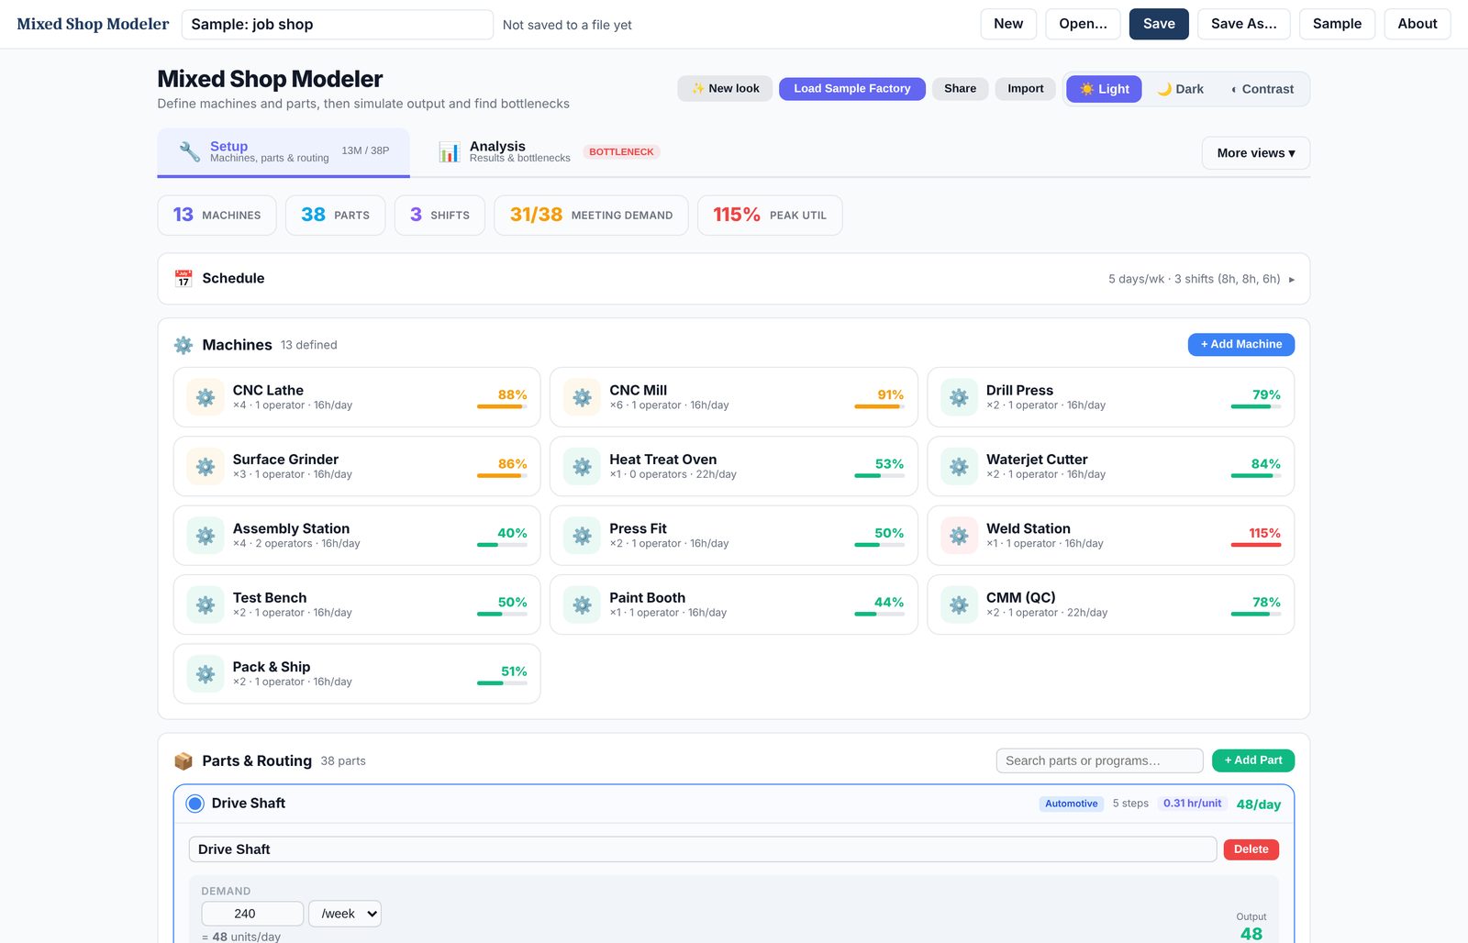
Task: Toggle the New look option
Action: coord(725,88)
